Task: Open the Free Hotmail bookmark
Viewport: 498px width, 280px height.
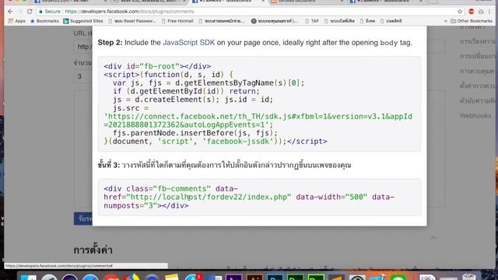Action: click(177, 21)
